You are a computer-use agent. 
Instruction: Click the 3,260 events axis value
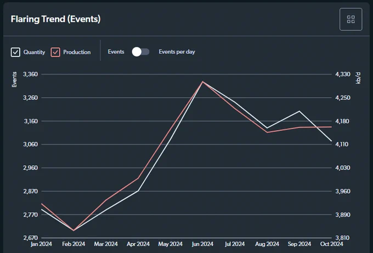[31, 98]
